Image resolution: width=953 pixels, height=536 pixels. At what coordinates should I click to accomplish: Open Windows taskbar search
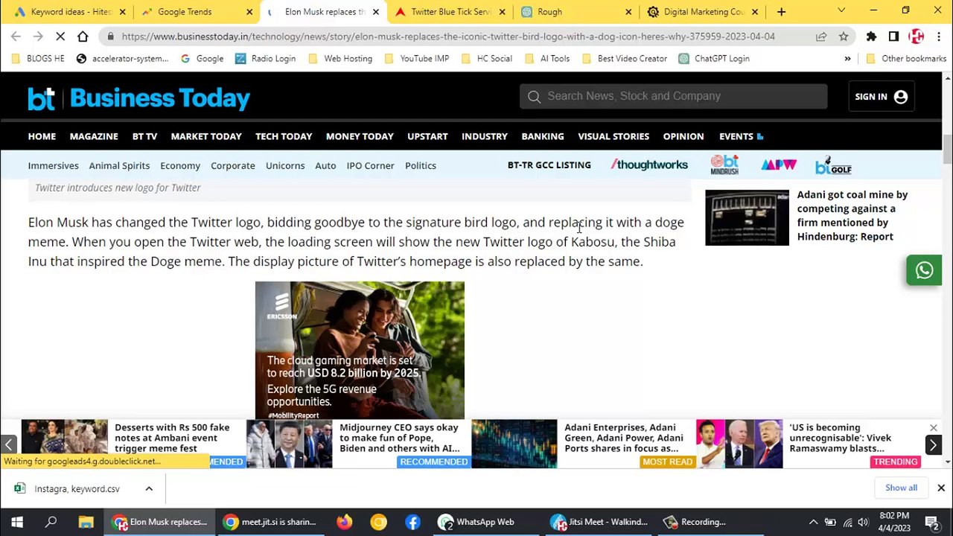coord(51,522)
